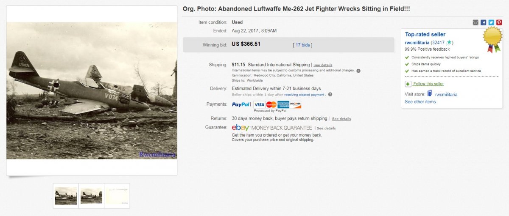Select the second photo thumbnail

(x=91, y=196)
